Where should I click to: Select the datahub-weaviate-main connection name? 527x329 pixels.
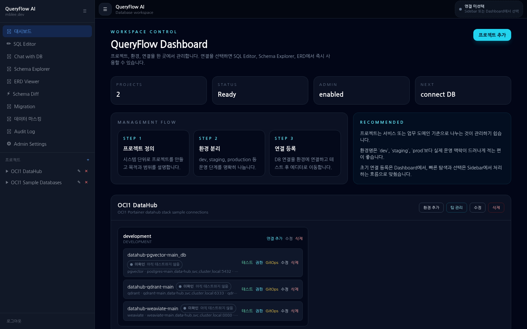point(153,309)
